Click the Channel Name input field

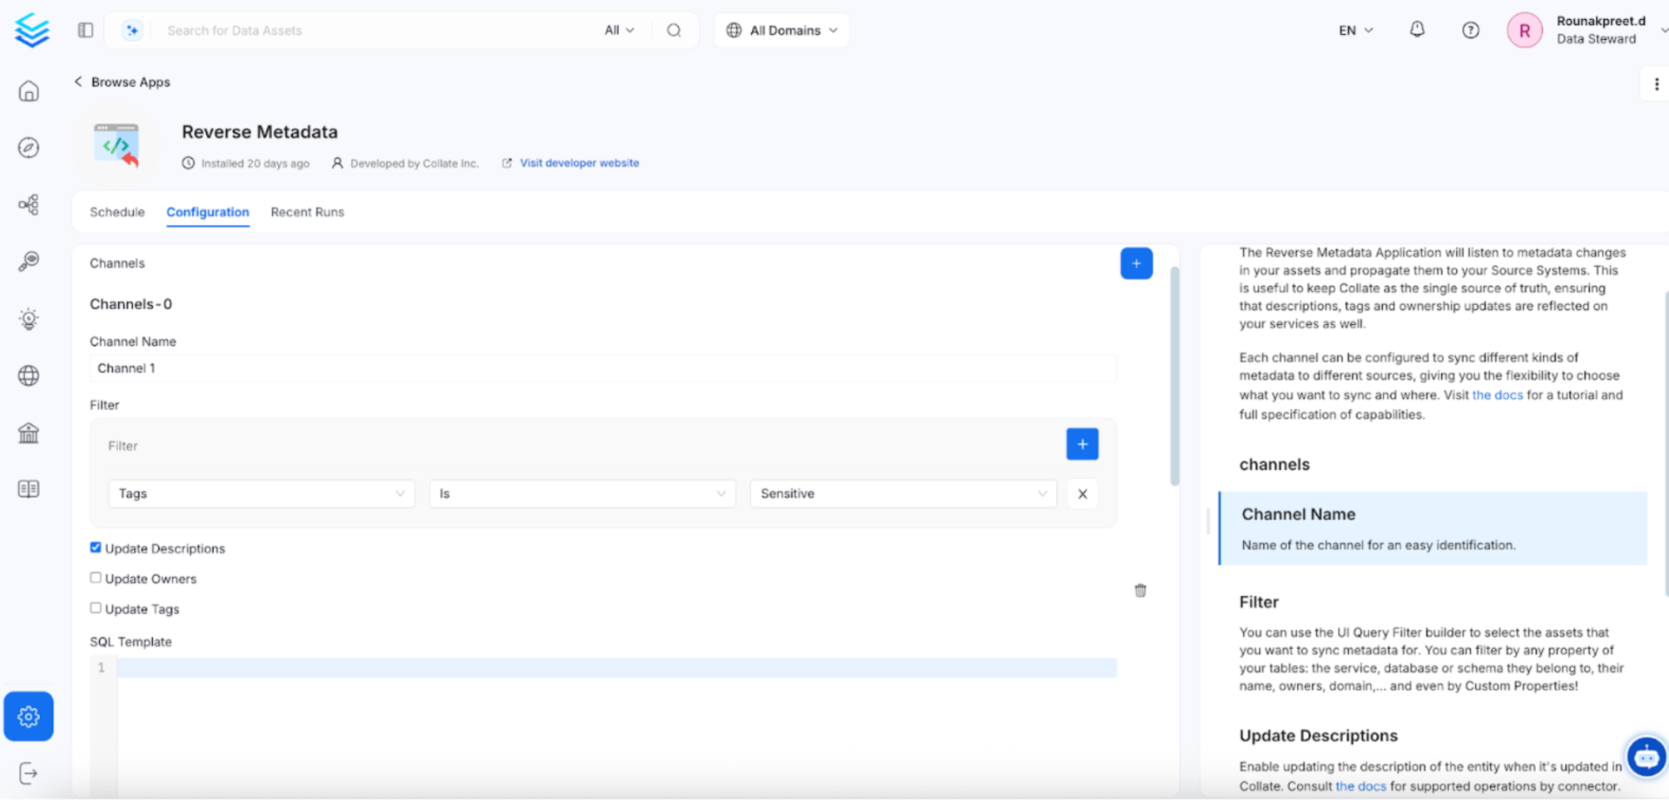[x=602, y=368]
